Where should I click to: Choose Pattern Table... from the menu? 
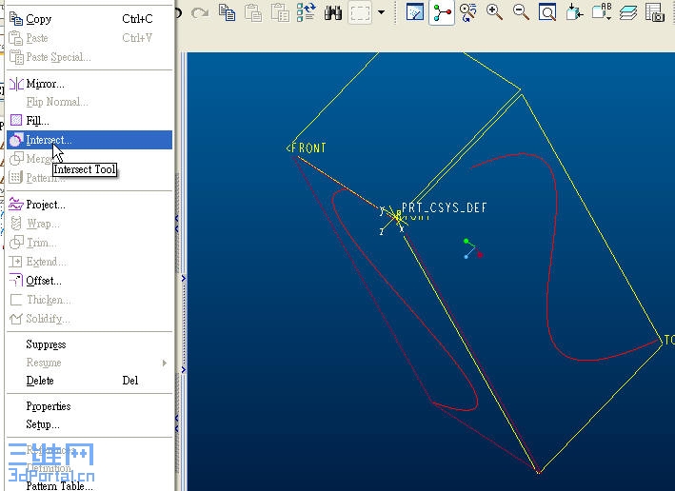click(x=89, y=486)
